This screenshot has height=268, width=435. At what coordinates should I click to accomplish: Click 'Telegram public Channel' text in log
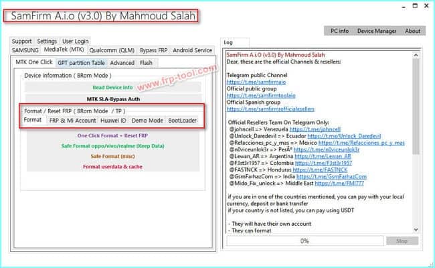257,75
